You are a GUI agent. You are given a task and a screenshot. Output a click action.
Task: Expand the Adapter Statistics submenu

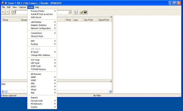(x=42, y=25)
